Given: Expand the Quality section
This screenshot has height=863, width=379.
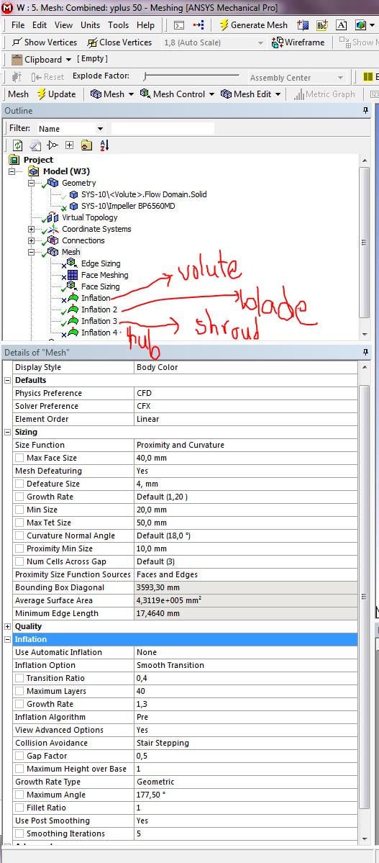Looking at the screenshot, I should point(8,626).
